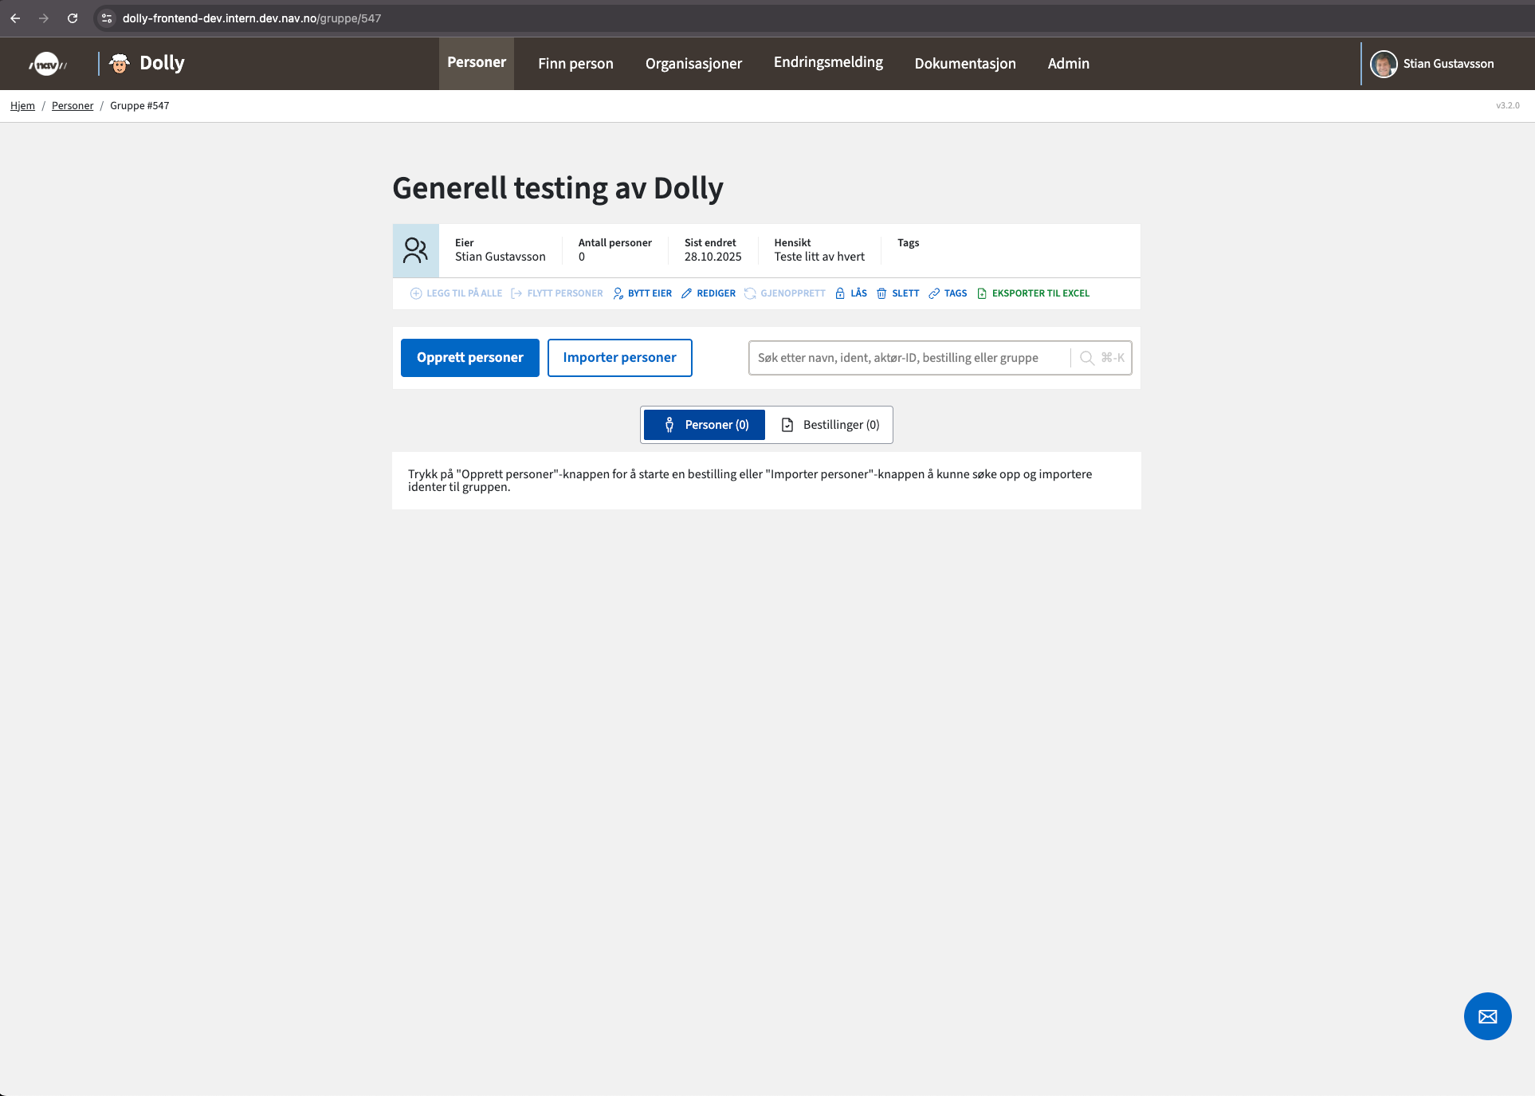Viewport: 1535px width, 1096px height.
Task: Click the Hjem breadcrumb link
Action: coord(22,105)
